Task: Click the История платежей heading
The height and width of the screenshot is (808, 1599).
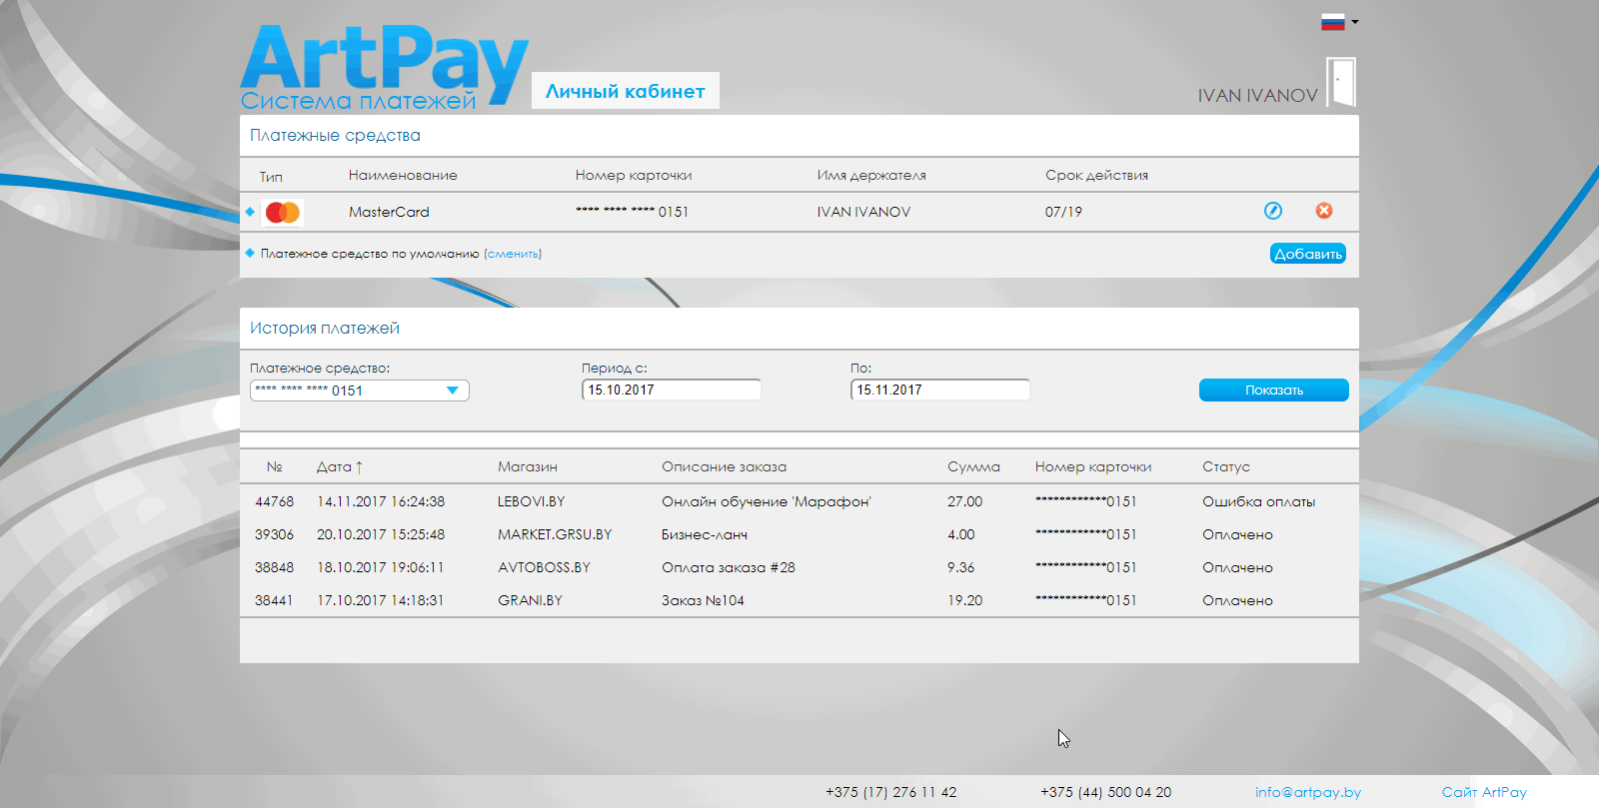Action: tap(325, 328)
